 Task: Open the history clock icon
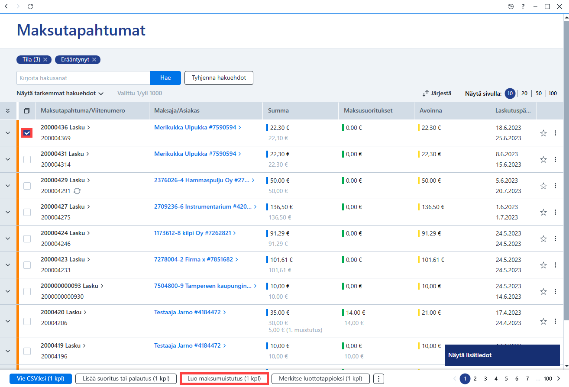point(511,6)
